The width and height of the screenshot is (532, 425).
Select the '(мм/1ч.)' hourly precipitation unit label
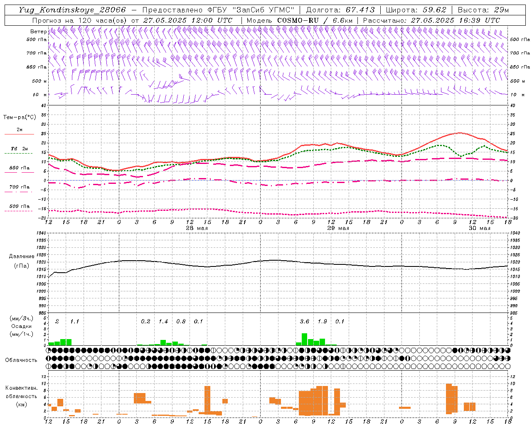click(x=21, y=334)
